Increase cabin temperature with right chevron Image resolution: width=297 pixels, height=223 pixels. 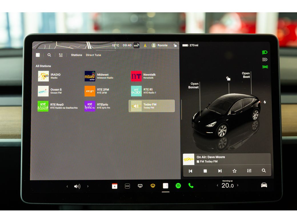[238, 185]
